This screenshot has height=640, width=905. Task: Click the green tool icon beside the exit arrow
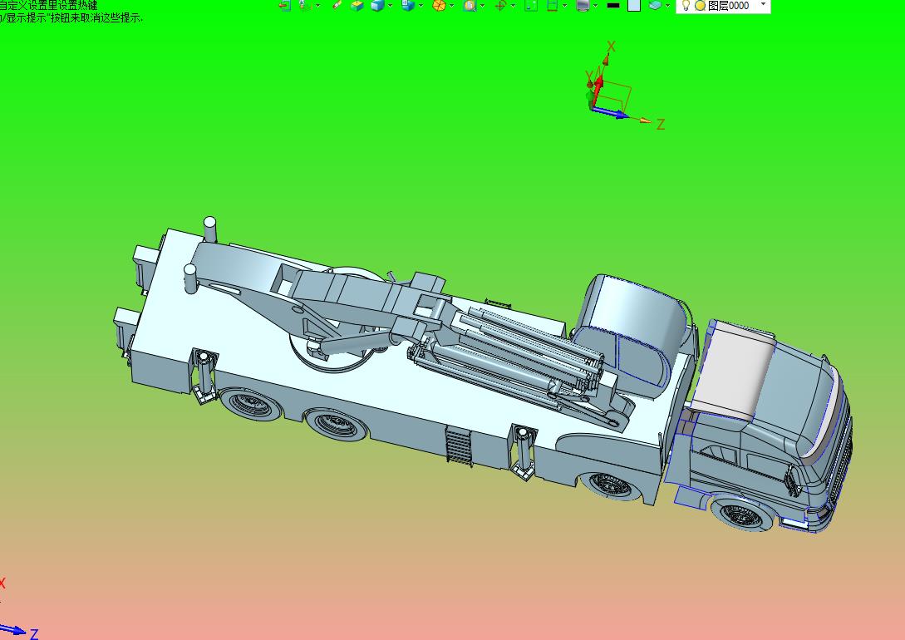pos(304,5)
